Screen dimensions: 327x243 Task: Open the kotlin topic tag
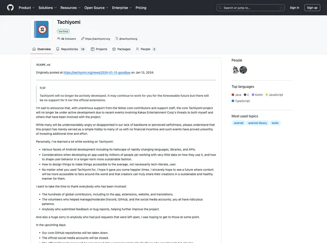pos(275,123)
